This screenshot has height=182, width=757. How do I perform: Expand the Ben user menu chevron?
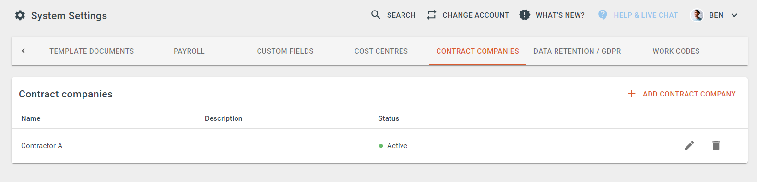pyautogui.click(x=734, y=15)
